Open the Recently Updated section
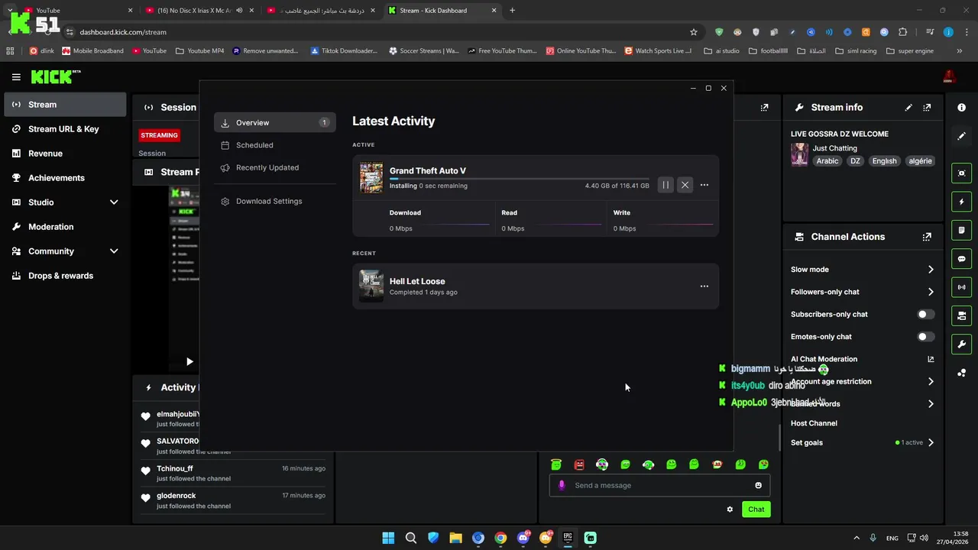978x550 pixels. (x=274, y=167)
